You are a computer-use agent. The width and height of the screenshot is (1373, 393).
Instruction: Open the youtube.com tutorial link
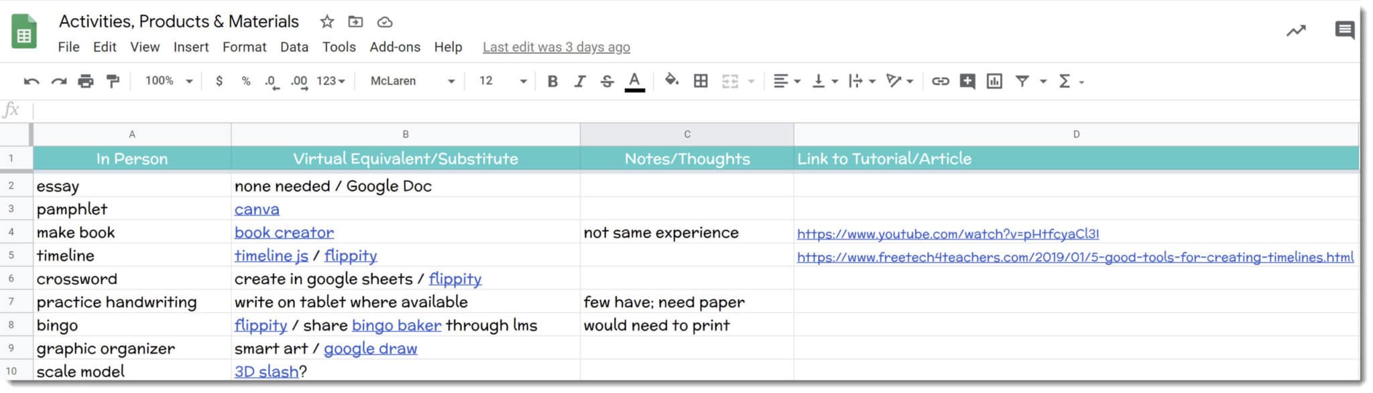[x=948, y=234]
